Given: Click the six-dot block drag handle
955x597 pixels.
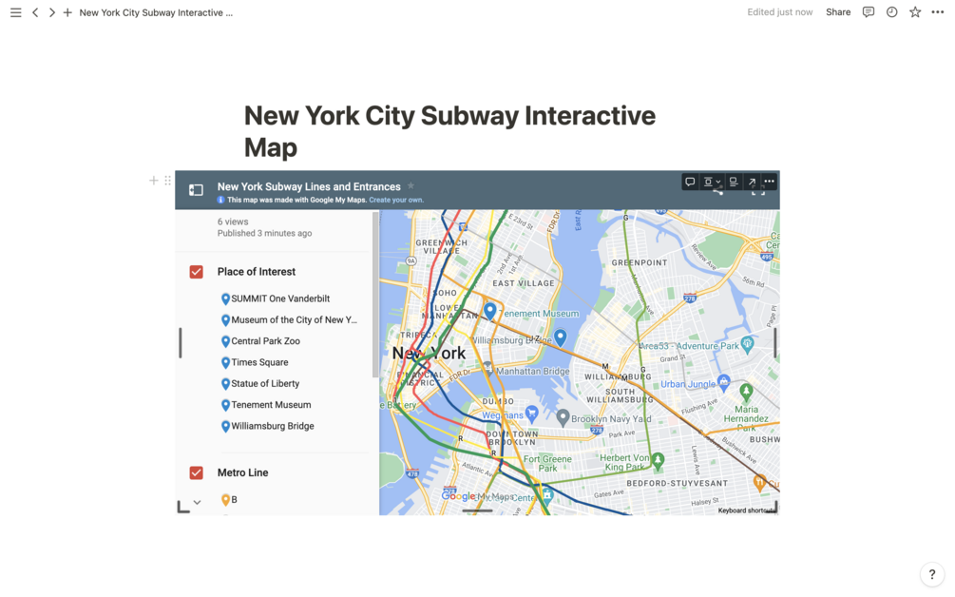Looking at the screenshot, I should (167, 181).
